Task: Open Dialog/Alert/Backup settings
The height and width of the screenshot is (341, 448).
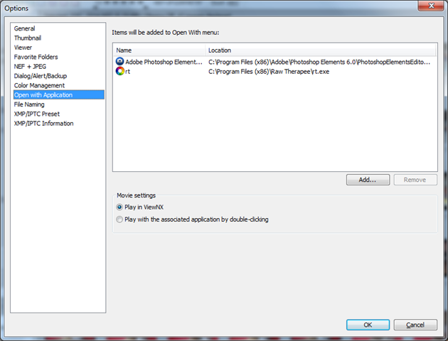Action: click(41, 76)
